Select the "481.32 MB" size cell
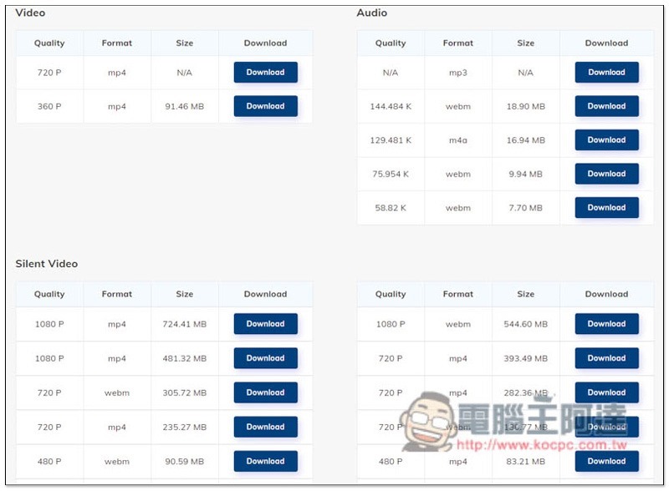 (x=184, y=359)
